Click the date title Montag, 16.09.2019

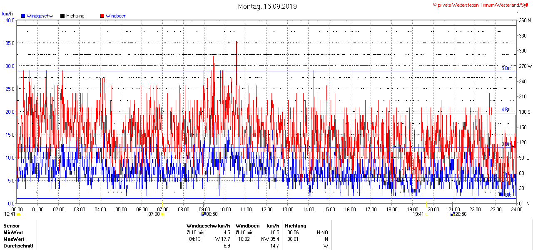[x=267, y=6]
